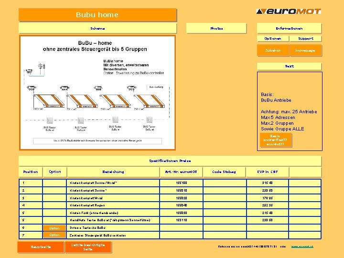Click the schema heading 'ohne zentrales Steuergerät bis 5 Gruppen'
344x258 pixels.
click(95, 49)
